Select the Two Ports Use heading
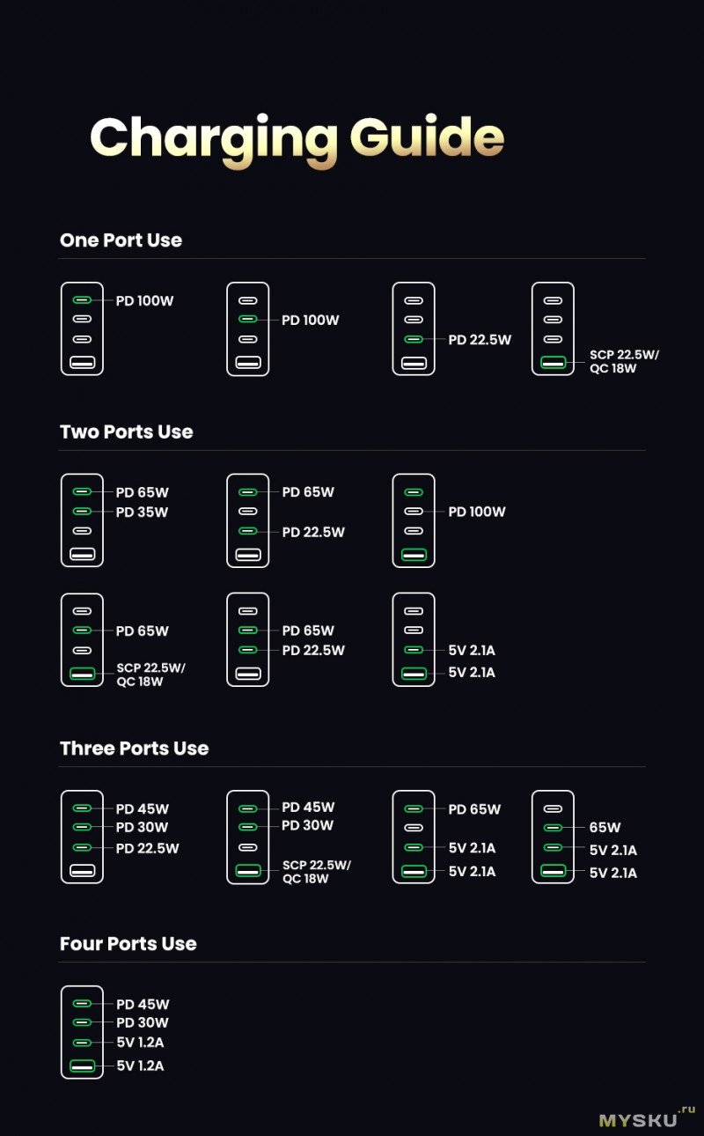Screen dimensions: 704x1136 [126, 432]
